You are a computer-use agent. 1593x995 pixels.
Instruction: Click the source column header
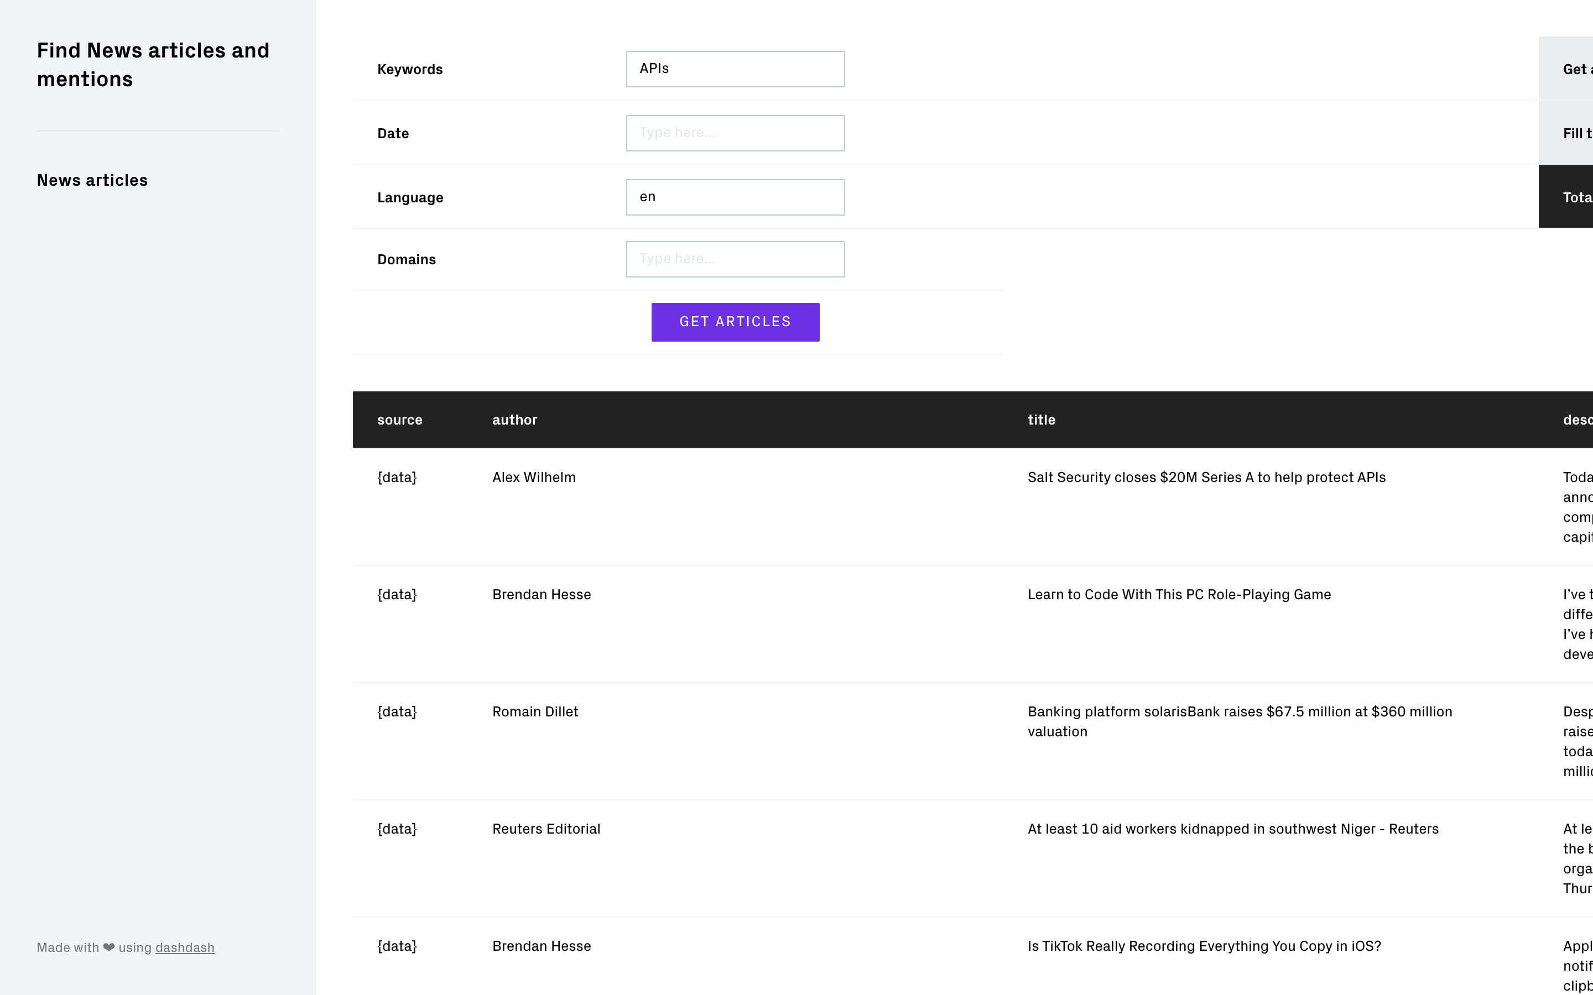pos(399,420)
